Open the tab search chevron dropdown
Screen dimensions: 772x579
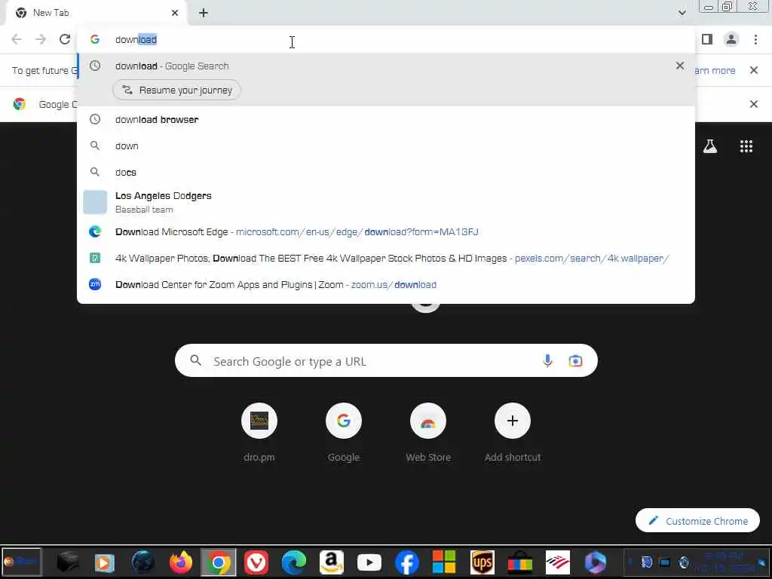(682, 13)
